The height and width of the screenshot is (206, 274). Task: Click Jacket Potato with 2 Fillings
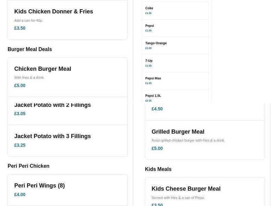52,105
